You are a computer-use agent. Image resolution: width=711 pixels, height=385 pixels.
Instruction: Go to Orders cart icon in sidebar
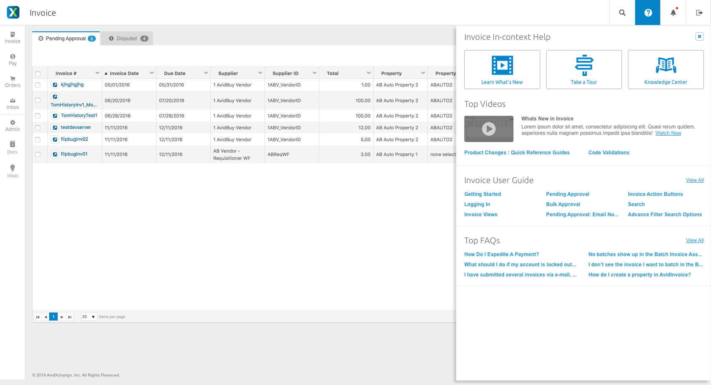[13, 81]
